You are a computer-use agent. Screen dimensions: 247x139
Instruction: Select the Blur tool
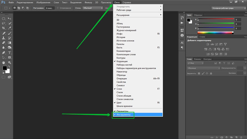pos(4,47)
